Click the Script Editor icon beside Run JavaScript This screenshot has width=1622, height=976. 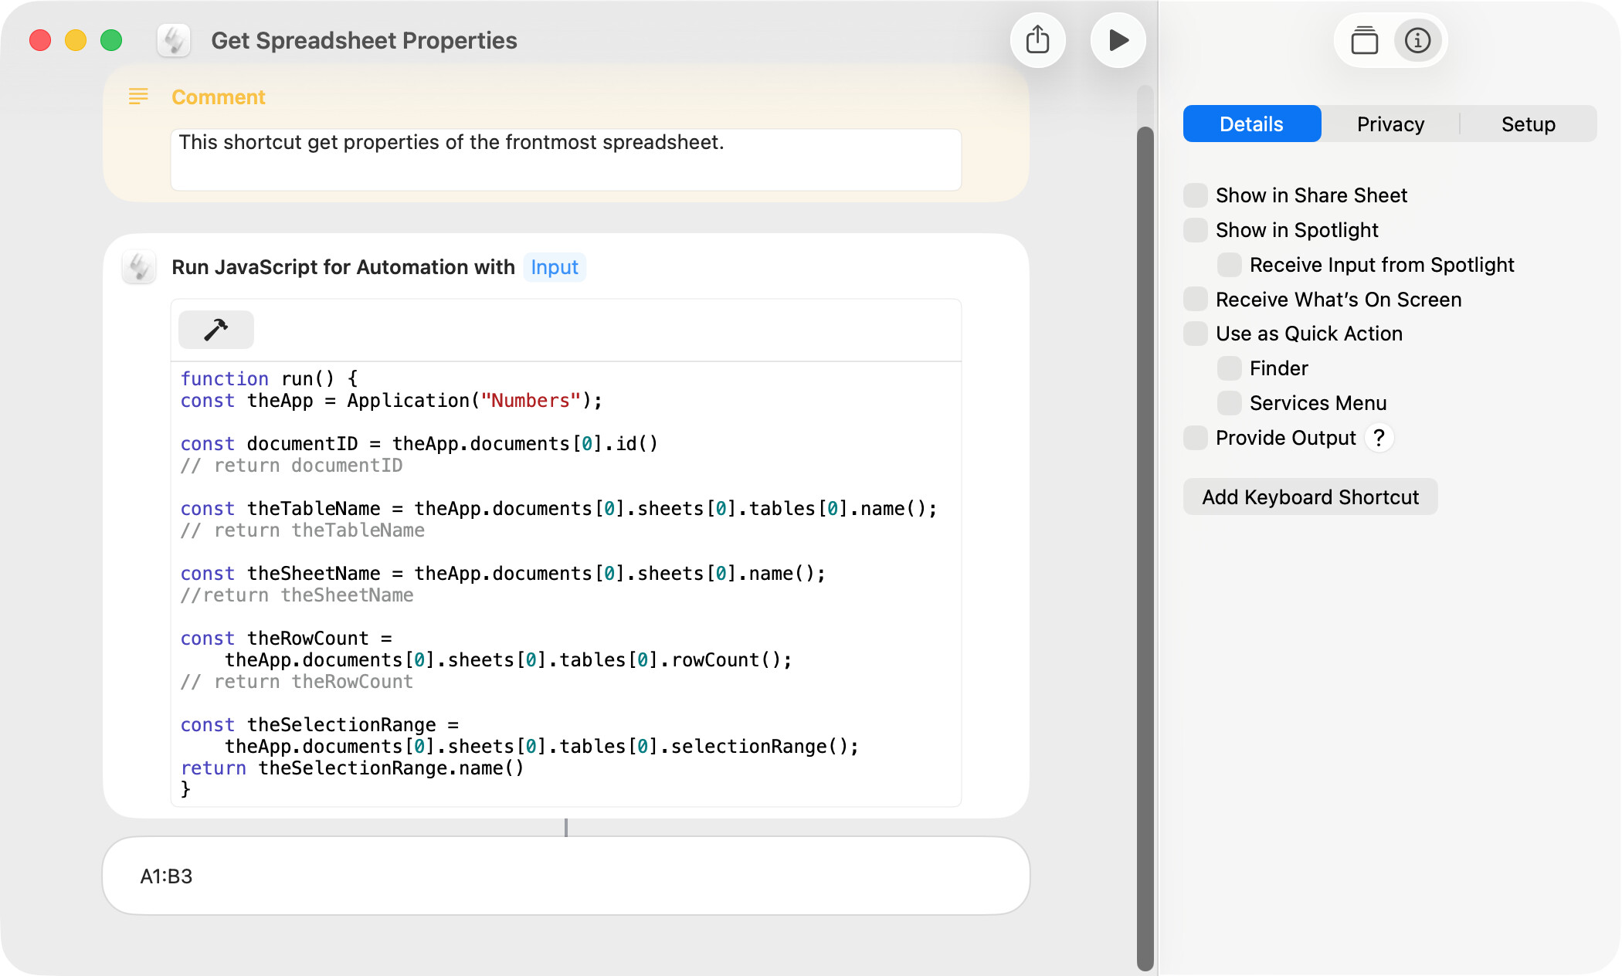[x=140, y=267]
